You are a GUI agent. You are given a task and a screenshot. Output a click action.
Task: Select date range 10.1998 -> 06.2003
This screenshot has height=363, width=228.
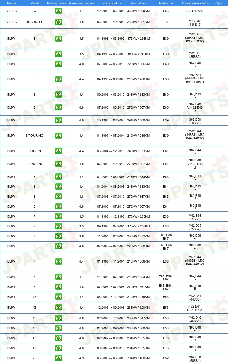point(111,120)
